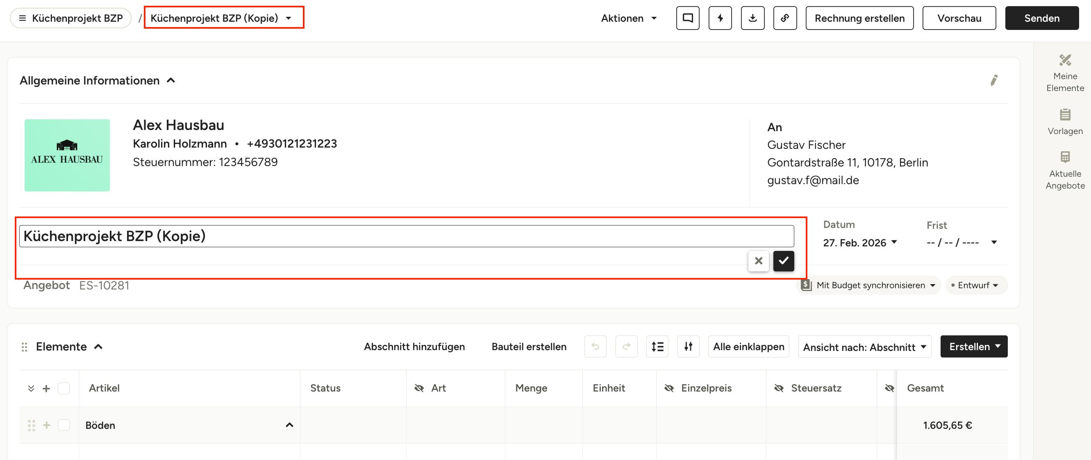1091x460 pixels.
Task: Click the quote title input field
Action: 406,236
